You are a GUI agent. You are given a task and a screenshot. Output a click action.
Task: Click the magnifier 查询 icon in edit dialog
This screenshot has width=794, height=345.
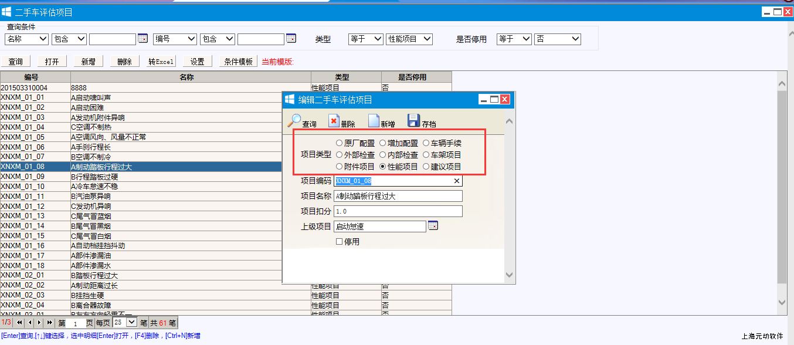click(x=293, y=120)
